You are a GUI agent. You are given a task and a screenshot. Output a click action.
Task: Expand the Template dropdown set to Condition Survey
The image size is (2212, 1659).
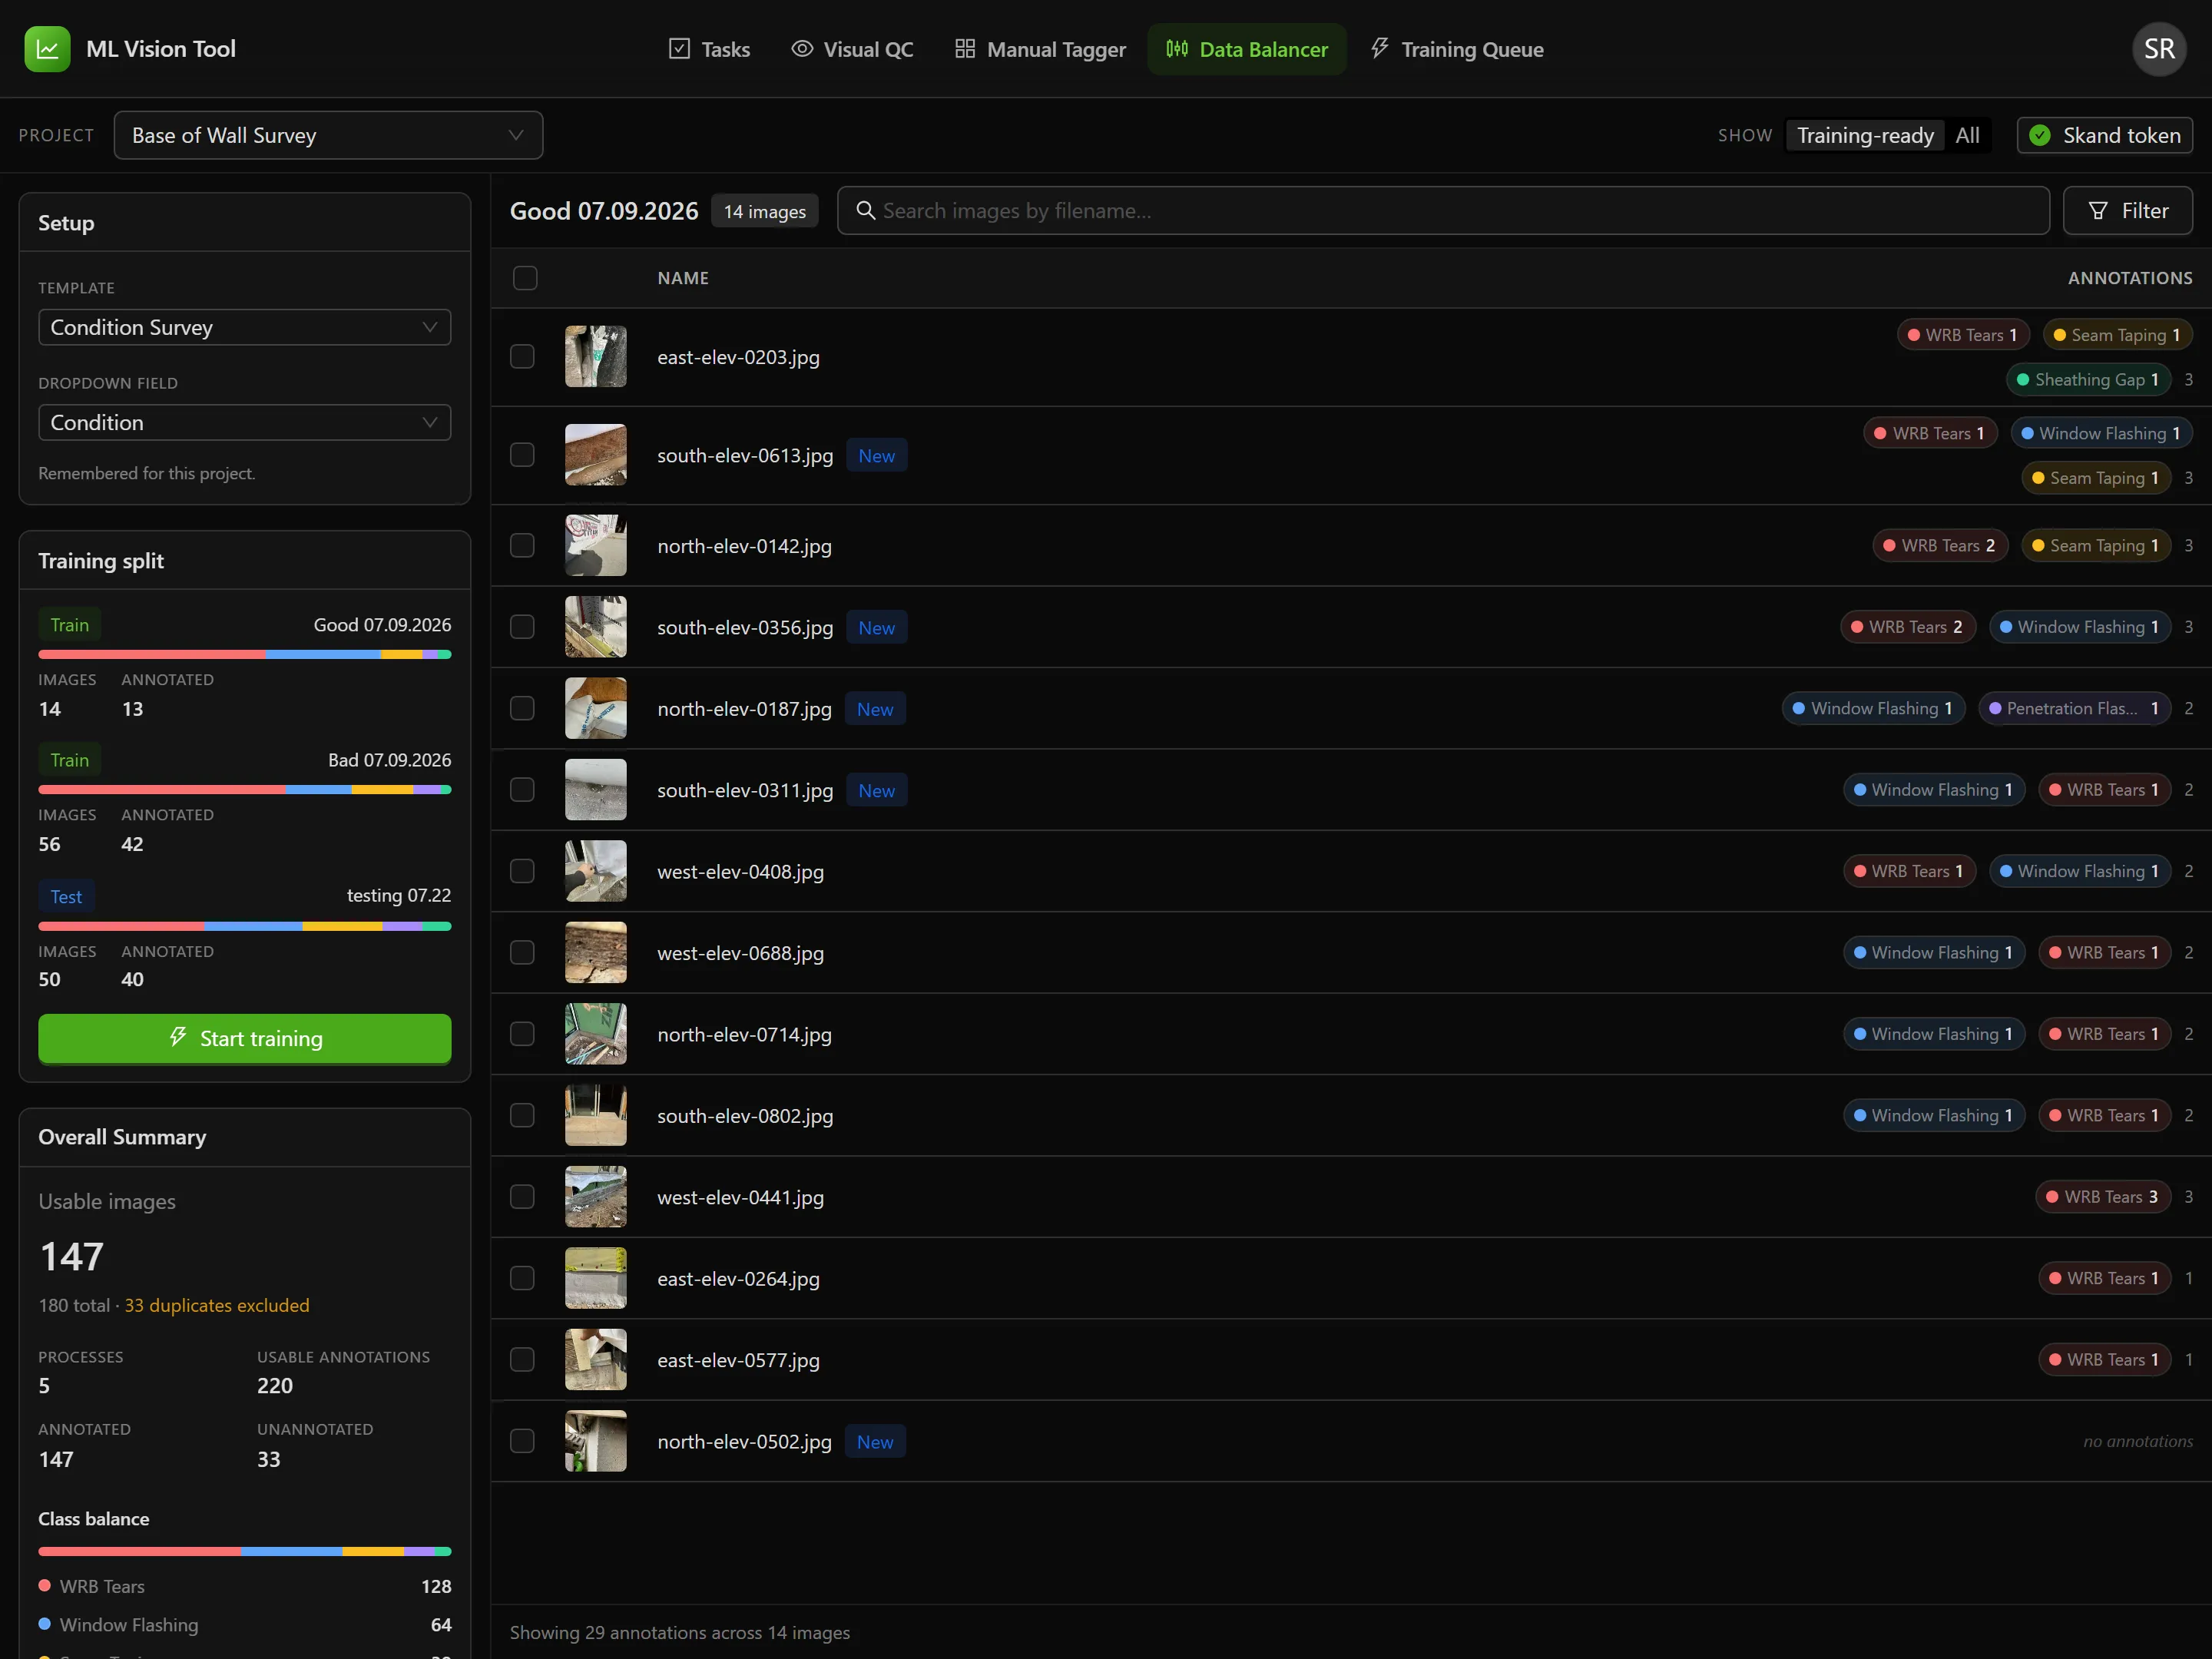click(x=245, y=328)
